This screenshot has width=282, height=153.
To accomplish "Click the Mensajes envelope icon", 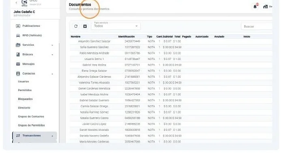I will (x=18, y=64).
